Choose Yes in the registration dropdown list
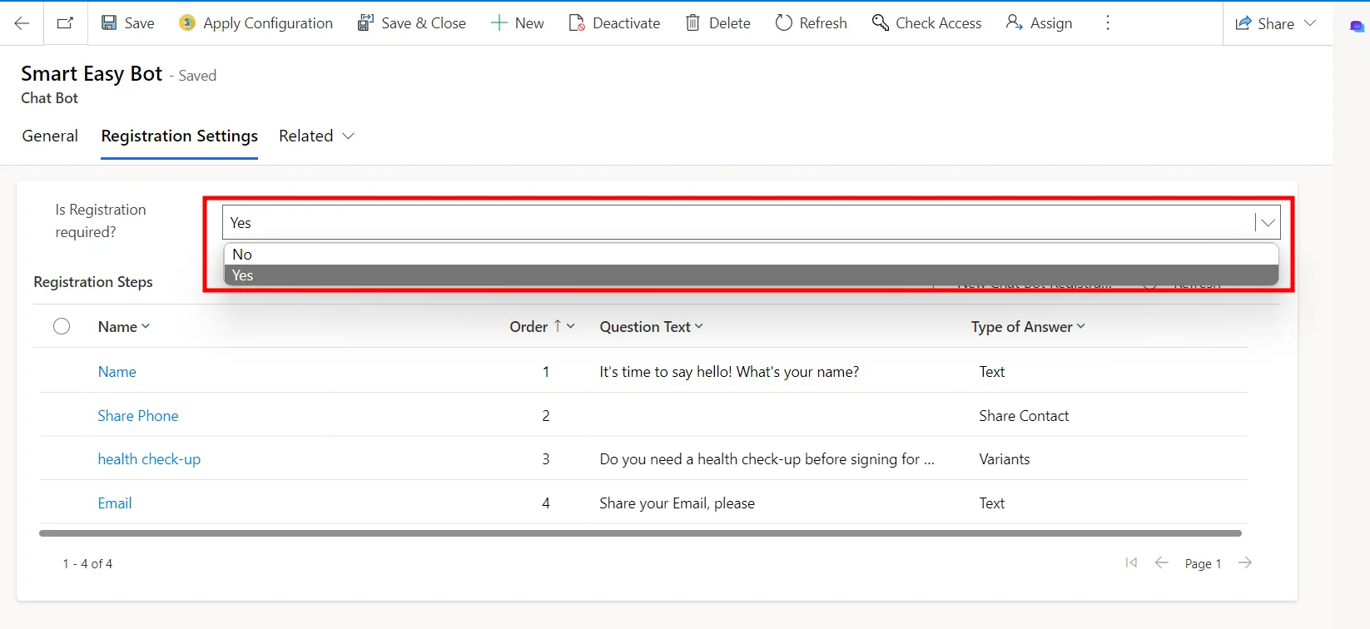The height and width of the screenshot is (629, 1370). pyautogui.click(x=243, y=275)
